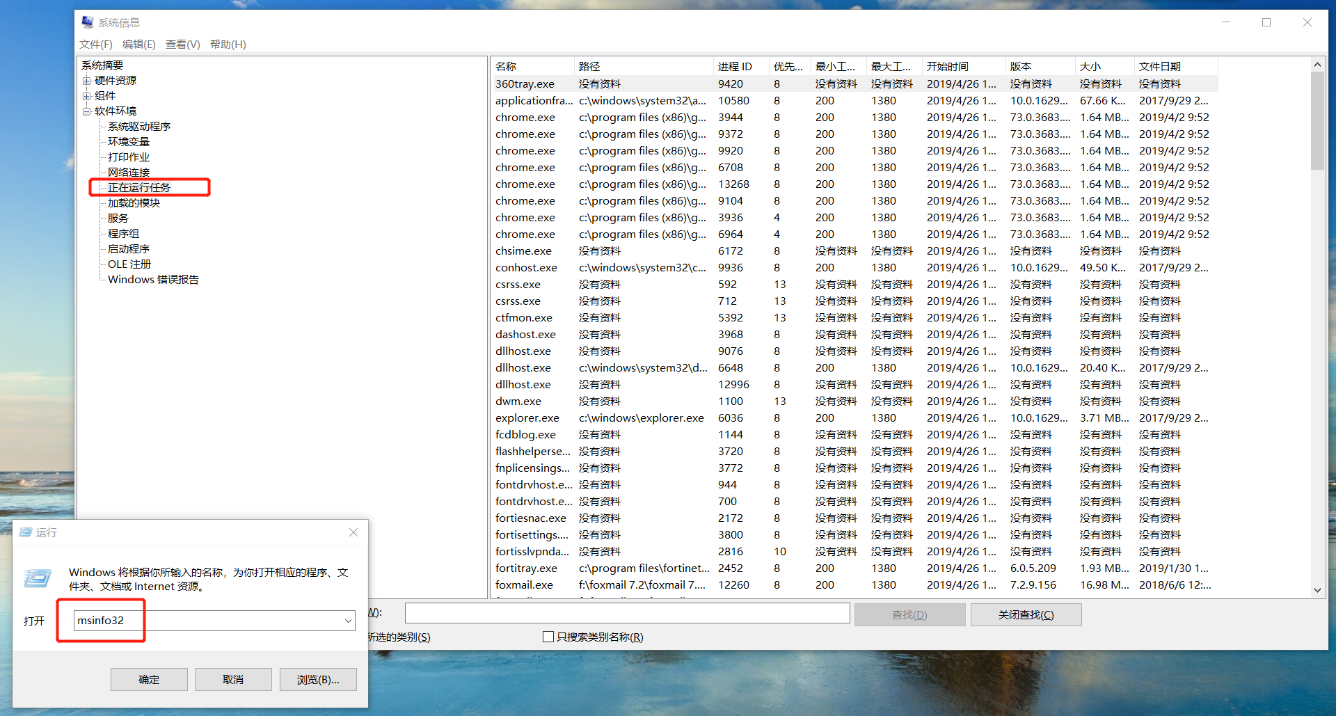This screenshot has height=716, width=1336.
Task: Expand the 组件 tree node
Action: [x=87, y=96]
